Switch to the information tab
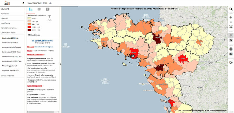The image size is (234, 113). [48, 9]
